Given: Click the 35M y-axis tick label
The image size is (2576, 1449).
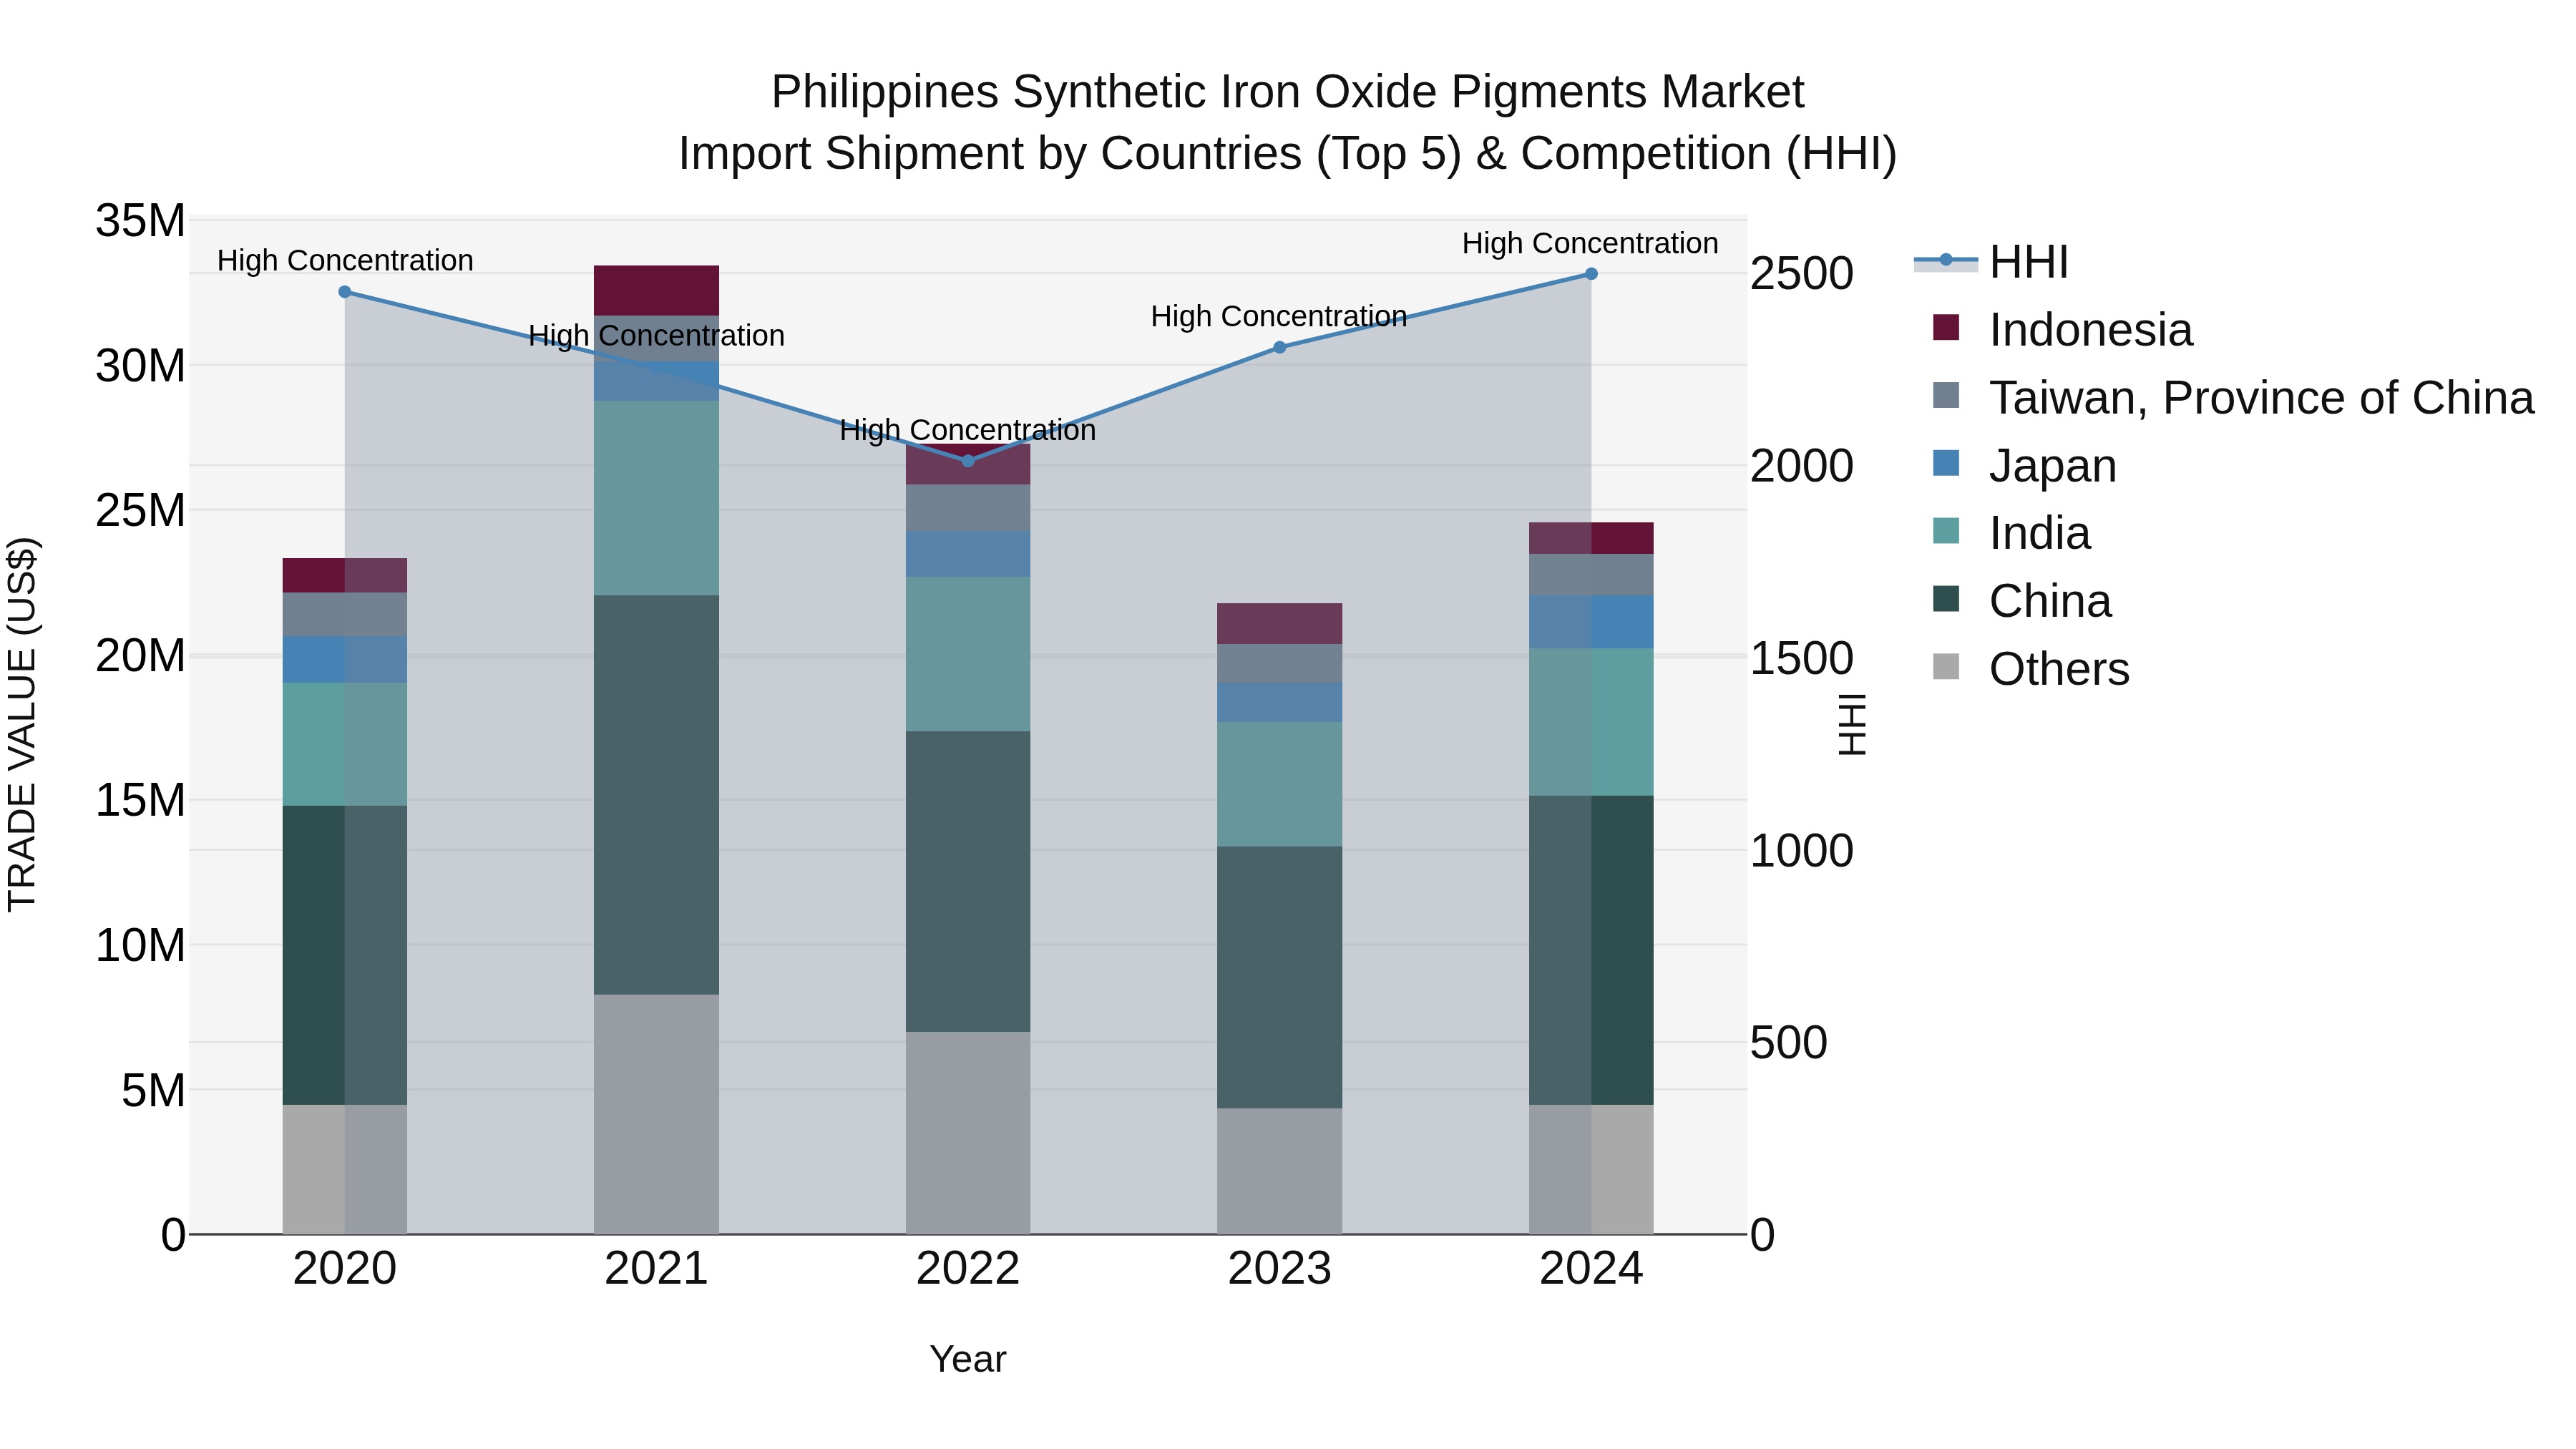Looking at the screenshot, I should (x=140, y=221).
